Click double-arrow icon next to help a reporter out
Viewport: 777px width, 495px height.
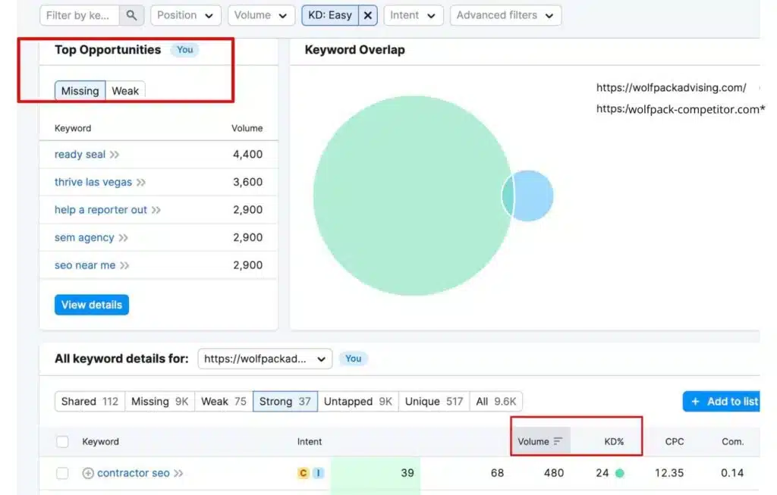[156, 210]
